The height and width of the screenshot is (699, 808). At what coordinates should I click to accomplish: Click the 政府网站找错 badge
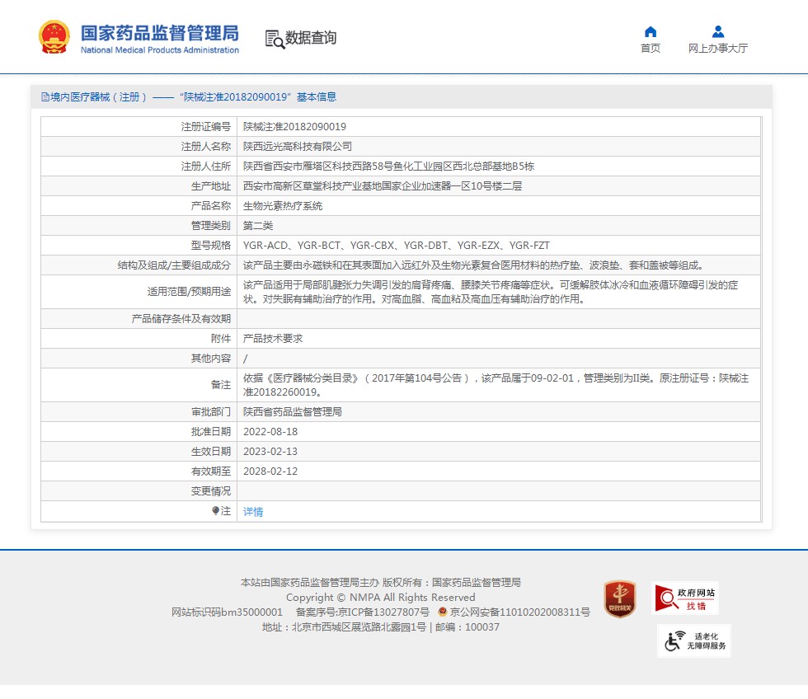(x=685, y=598)
